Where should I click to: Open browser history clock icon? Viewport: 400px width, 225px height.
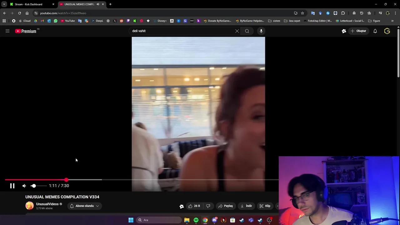tap(362, 13)
